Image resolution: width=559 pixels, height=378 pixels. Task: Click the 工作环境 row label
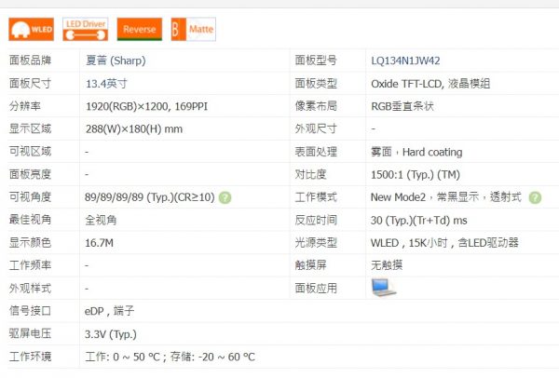pyautogui.click(x=31, y=357)
